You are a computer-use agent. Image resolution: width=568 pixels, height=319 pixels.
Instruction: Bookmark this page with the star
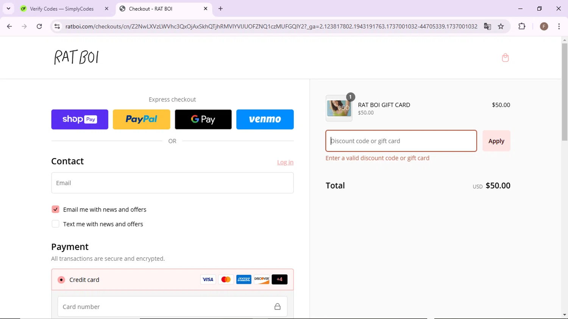[501, 26]
